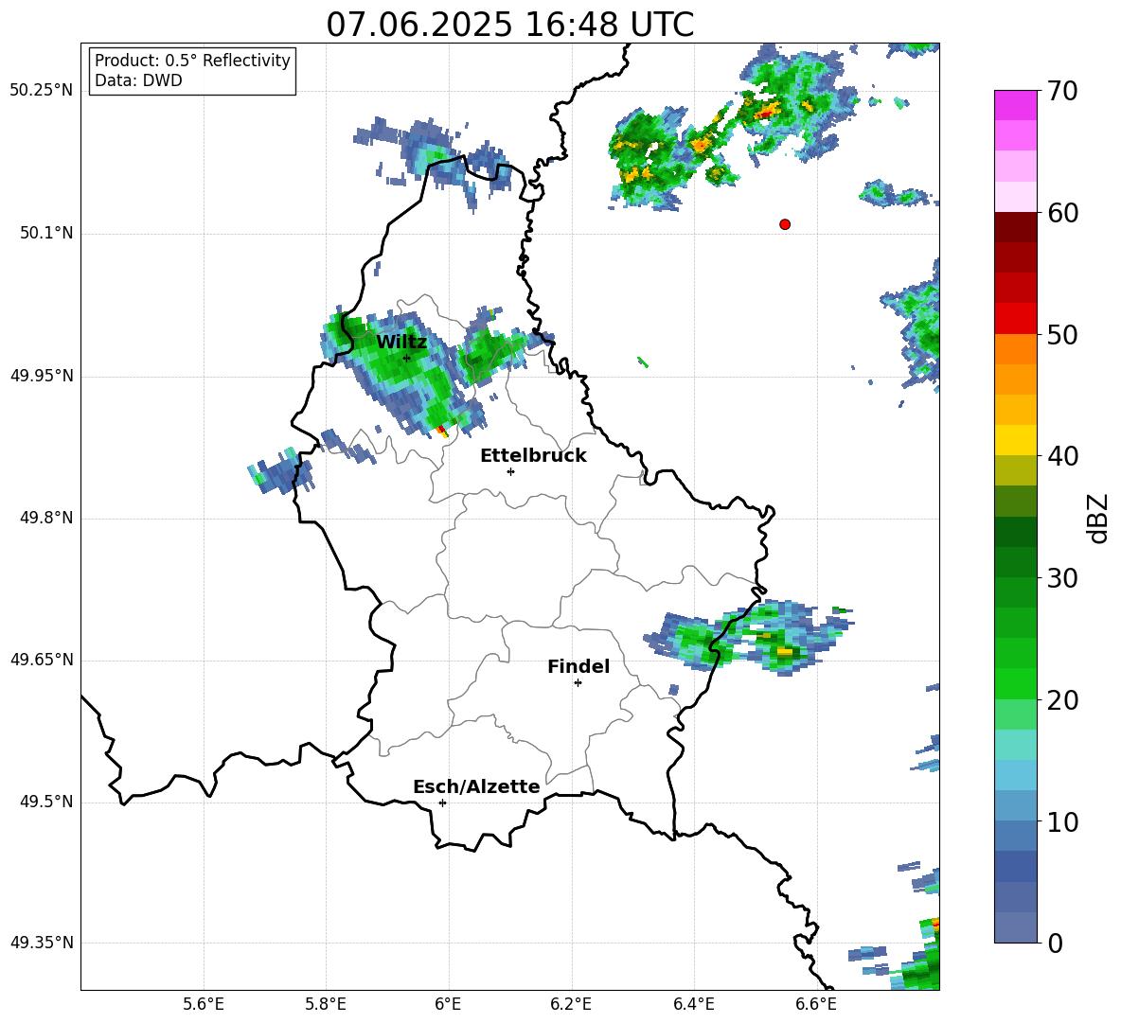Click the 49.8°N latitude label
This screenshot has width=1121, height=1023.
(46, 518)
